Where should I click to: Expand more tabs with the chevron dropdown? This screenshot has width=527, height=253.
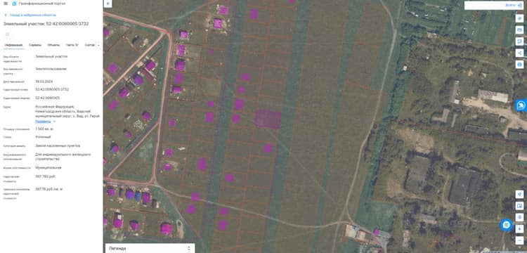pos(98,45)
